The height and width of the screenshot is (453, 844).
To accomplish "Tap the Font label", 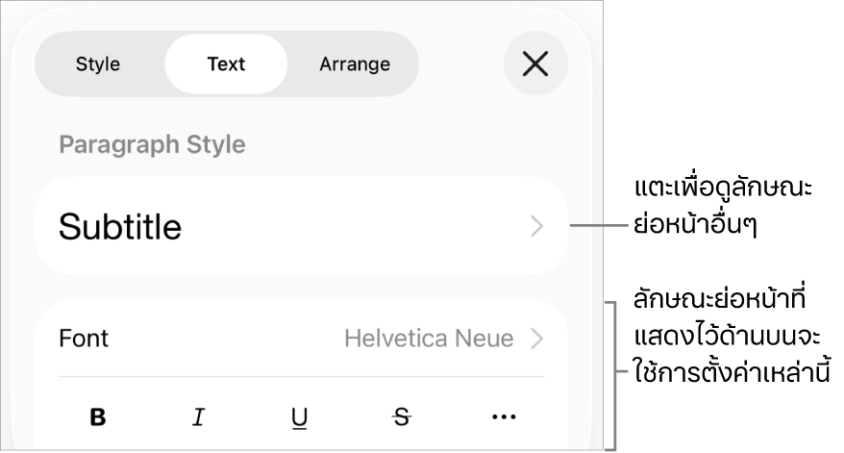I will (84, 339).
